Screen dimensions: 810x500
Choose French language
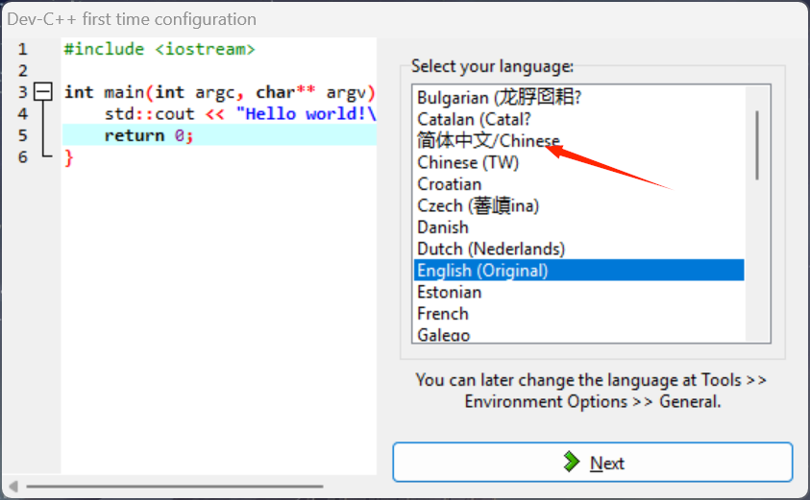(578, 314)
